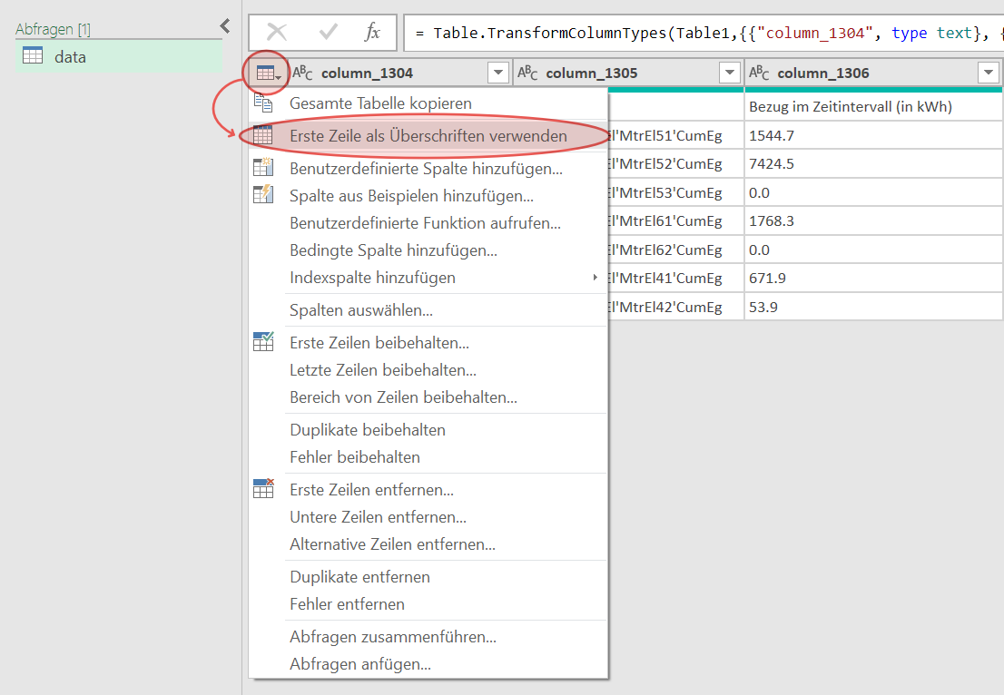This screenshot has width=1004, height=695.
Task: Choose Alternative Zeilen entfernen
Action: [x=428, y=544]
